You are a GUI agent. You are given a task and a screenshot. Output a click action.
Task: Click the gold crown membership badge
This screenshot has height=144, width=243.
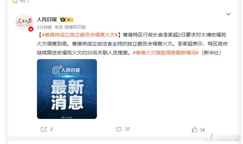click(x=66, y=19)
